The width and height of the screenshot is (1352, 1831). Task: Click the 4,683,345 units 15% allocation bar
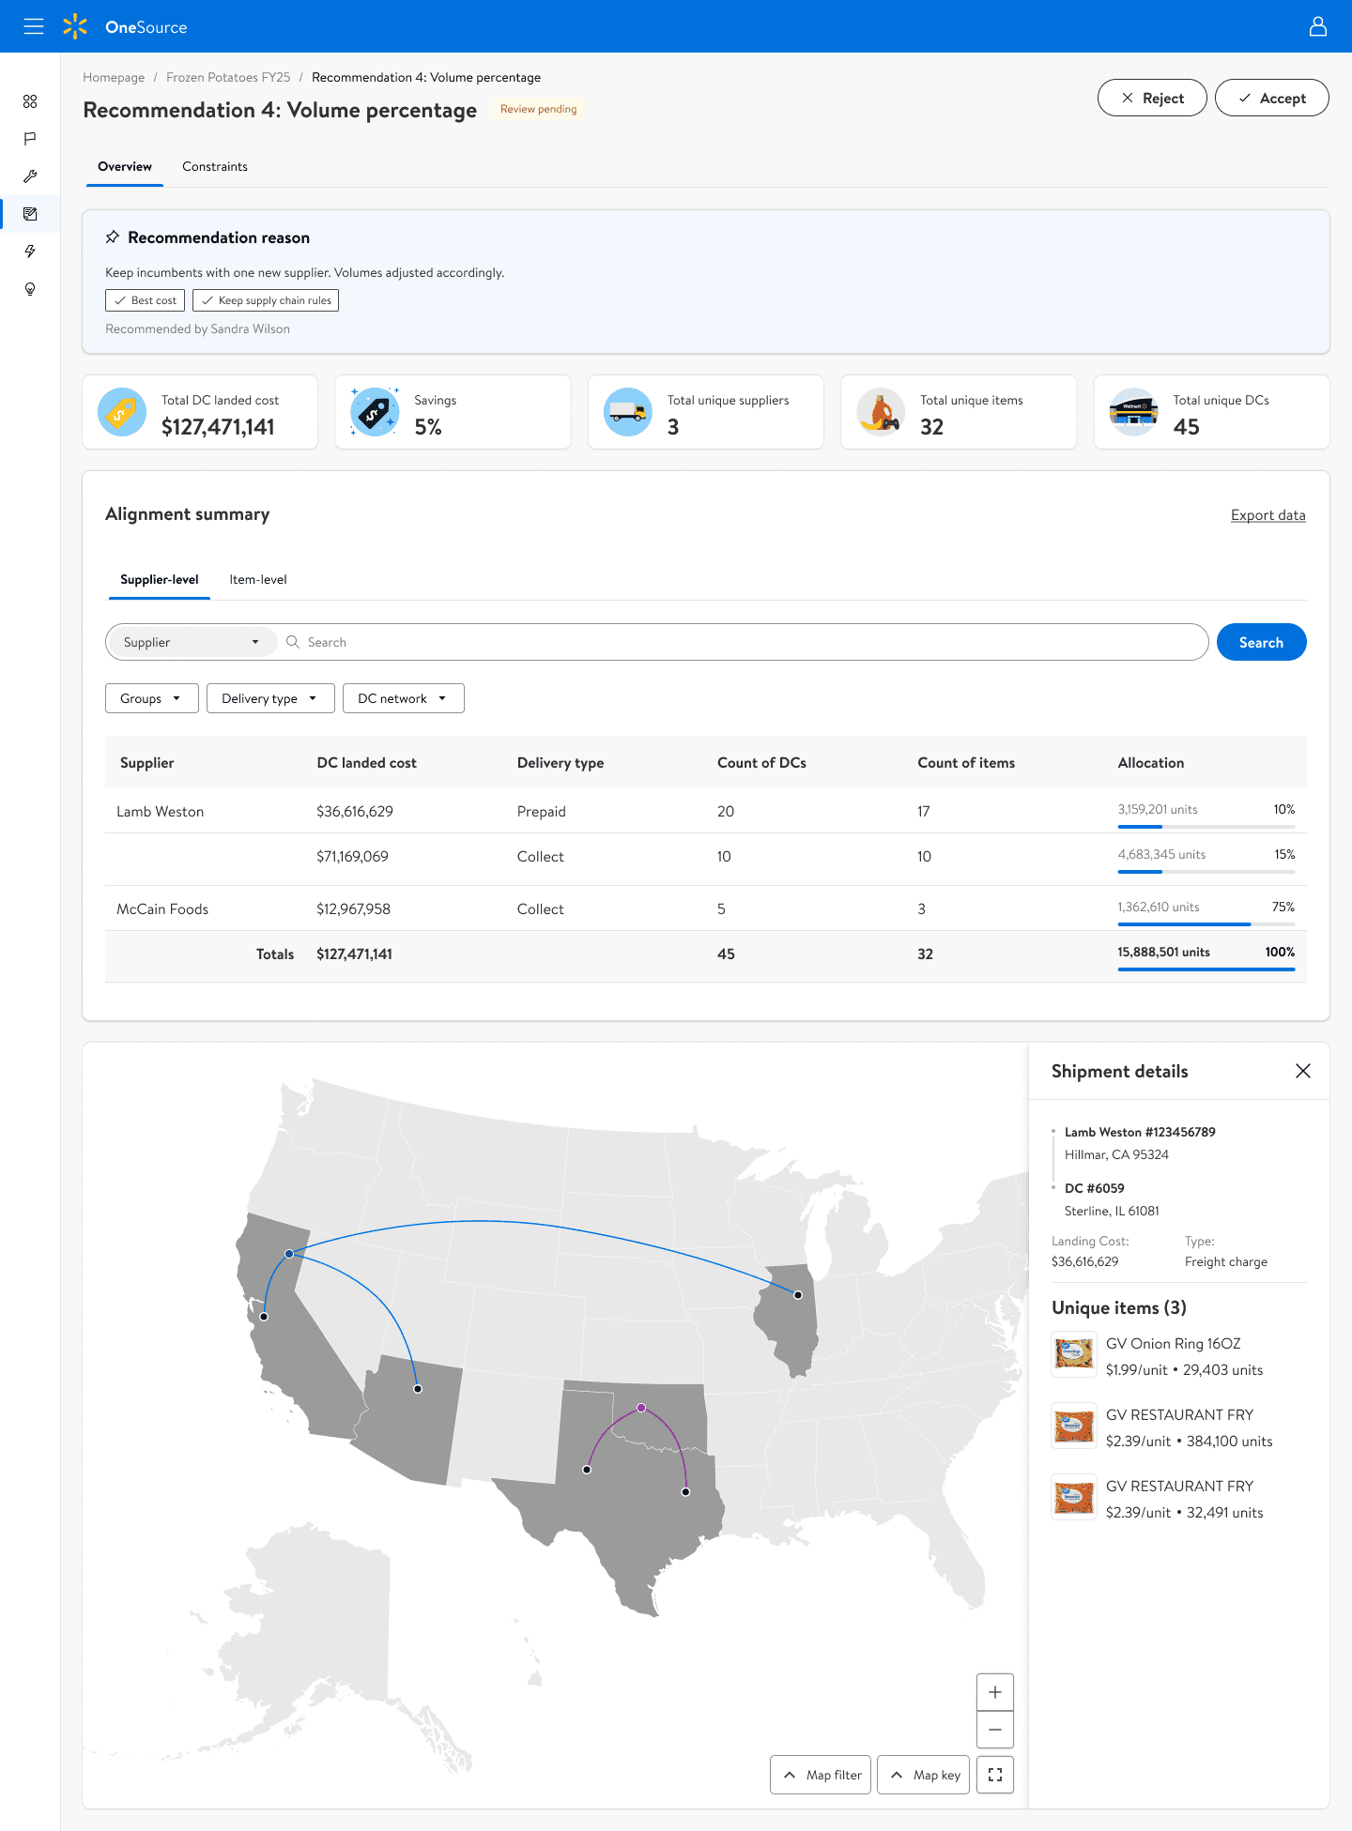(x=1206, y=872)
